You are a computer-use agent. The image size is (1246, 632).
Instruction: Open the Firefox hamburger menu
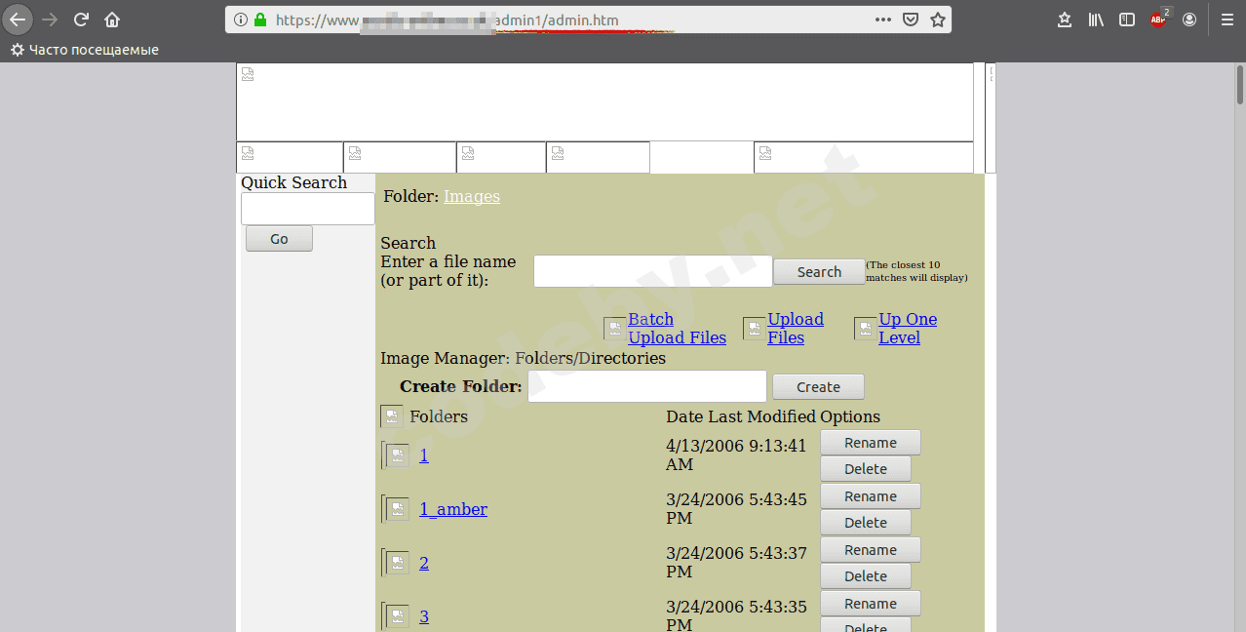click(1227, 20)
